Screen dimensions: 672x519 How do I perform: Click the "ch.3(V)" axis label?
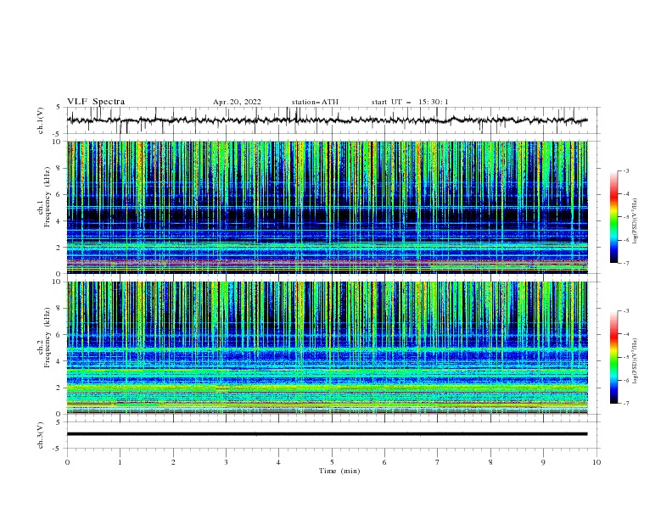(41, 435)
